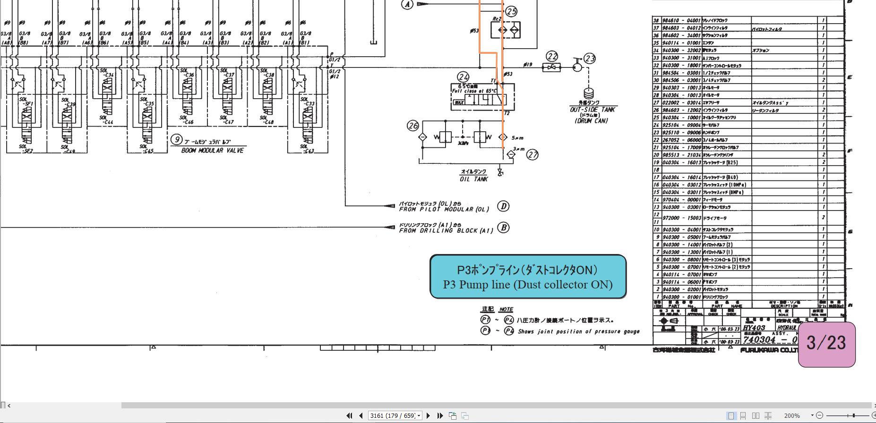Image resolution: width=876 pixels, height=423 pixels.
Task: Click the circled D connector
Action: [x=504, y=206]
